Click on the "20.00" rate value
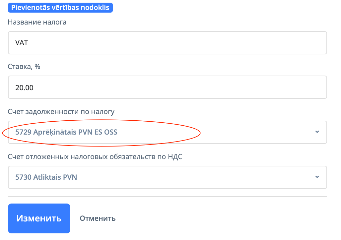Screen dimensions: 341x240 pyautogui.click(x=24, y=88)
